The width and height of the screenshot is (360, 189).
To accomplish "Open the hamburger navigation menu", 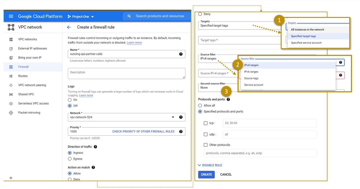I will point(11,16).
